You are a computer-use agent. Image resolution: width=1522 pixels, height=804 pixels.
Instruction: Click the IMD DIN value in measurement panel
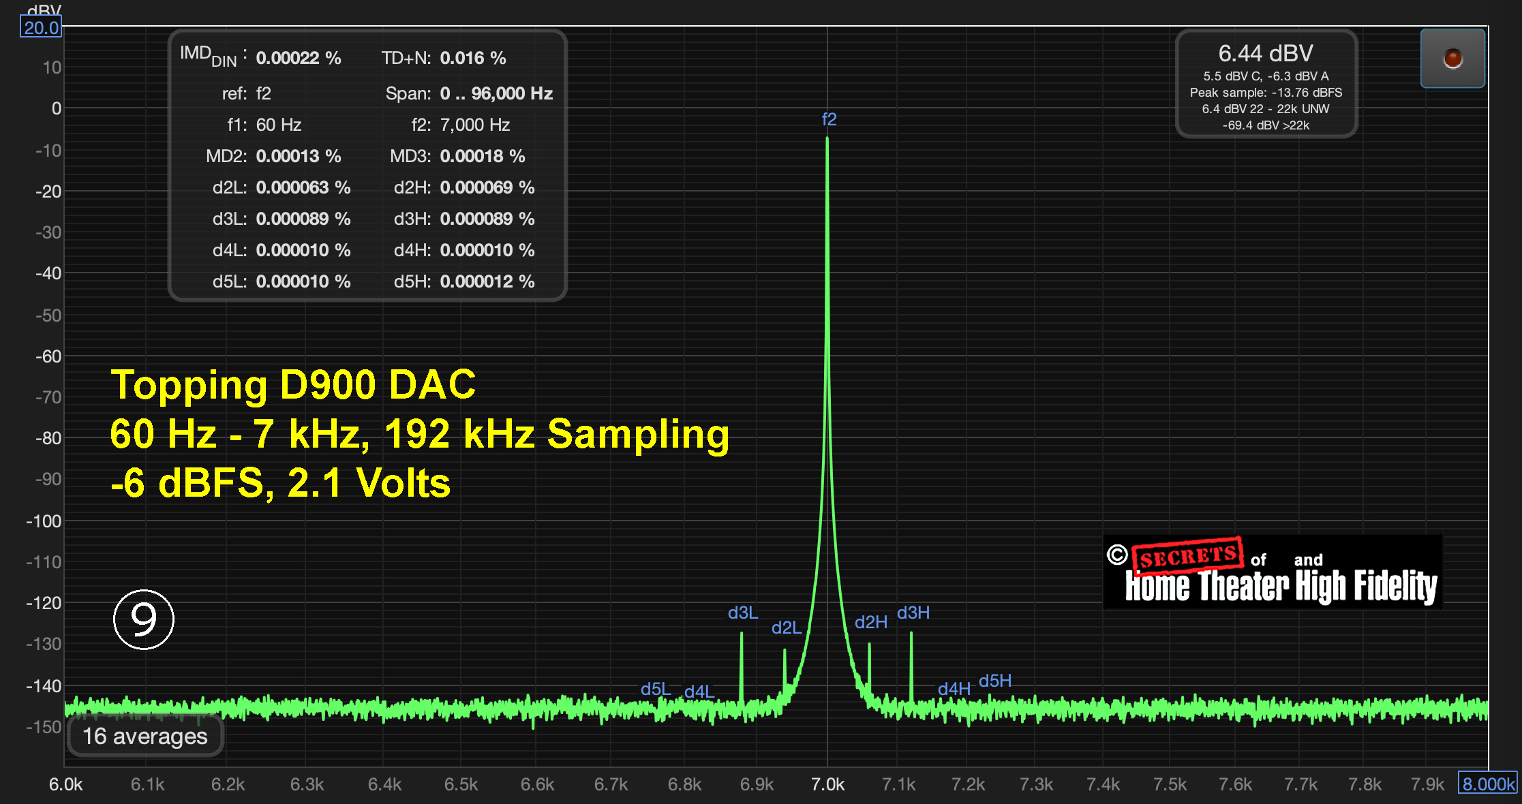298,58
